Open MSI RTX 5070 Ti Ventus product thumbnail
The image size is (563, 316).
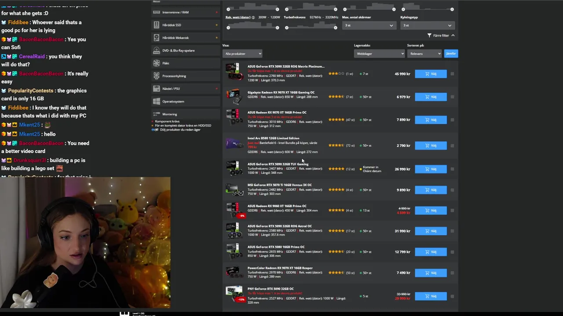point(234,190)
